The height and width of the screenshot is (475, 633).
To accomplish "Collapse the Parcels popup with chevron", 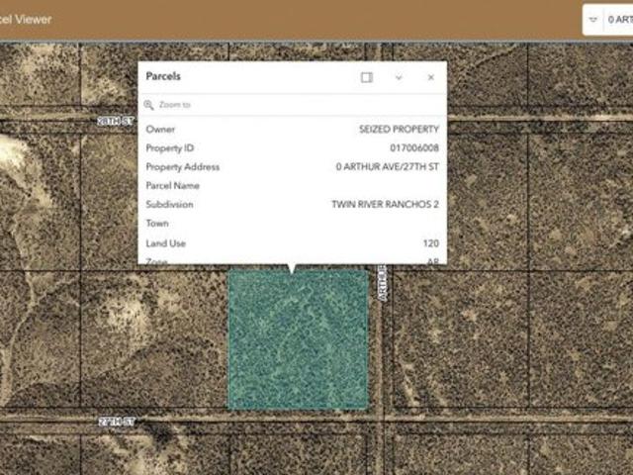I will (399, 77).
